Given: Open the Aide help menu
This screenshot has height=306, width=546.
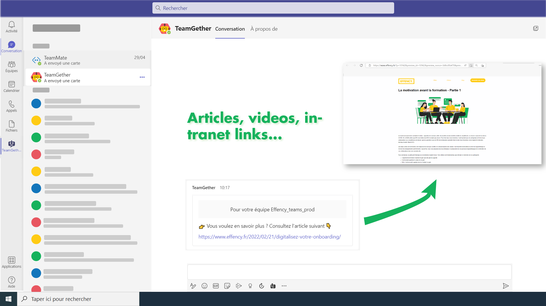Looking at the screenshot, I should pos(11,282).
